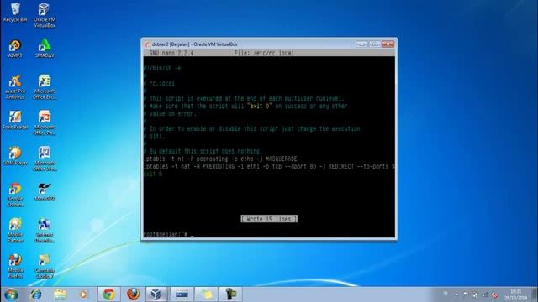The width and height of the screenshot is (538, 302).
Task: Open the Action Center flag tray icon
Action: click(466, 294)
